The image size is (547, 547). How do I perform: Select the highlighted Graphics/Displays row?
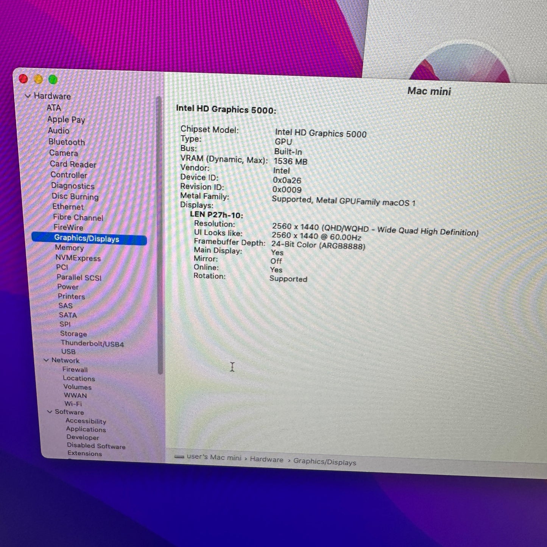tap(89, 238)
